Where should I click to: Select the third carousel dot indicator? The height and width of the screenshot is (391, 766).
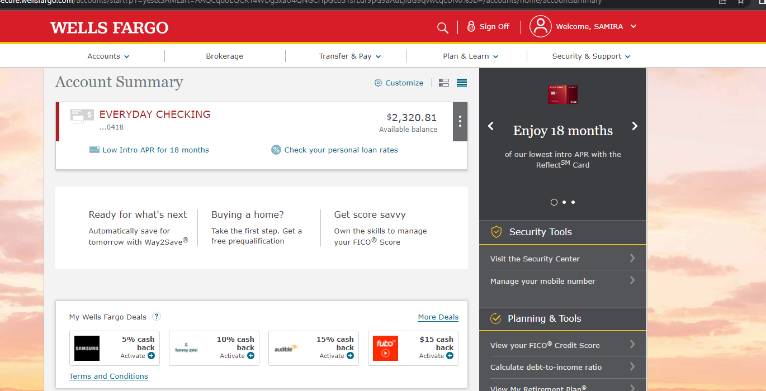tap(573, 202)
